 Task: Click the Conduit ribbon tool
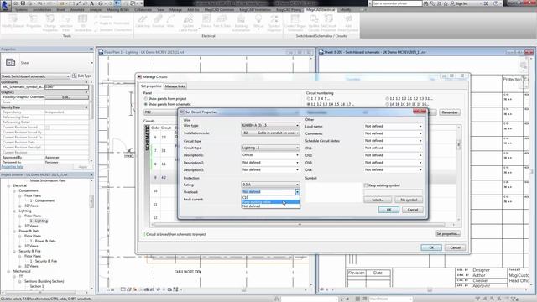[158, 21]
